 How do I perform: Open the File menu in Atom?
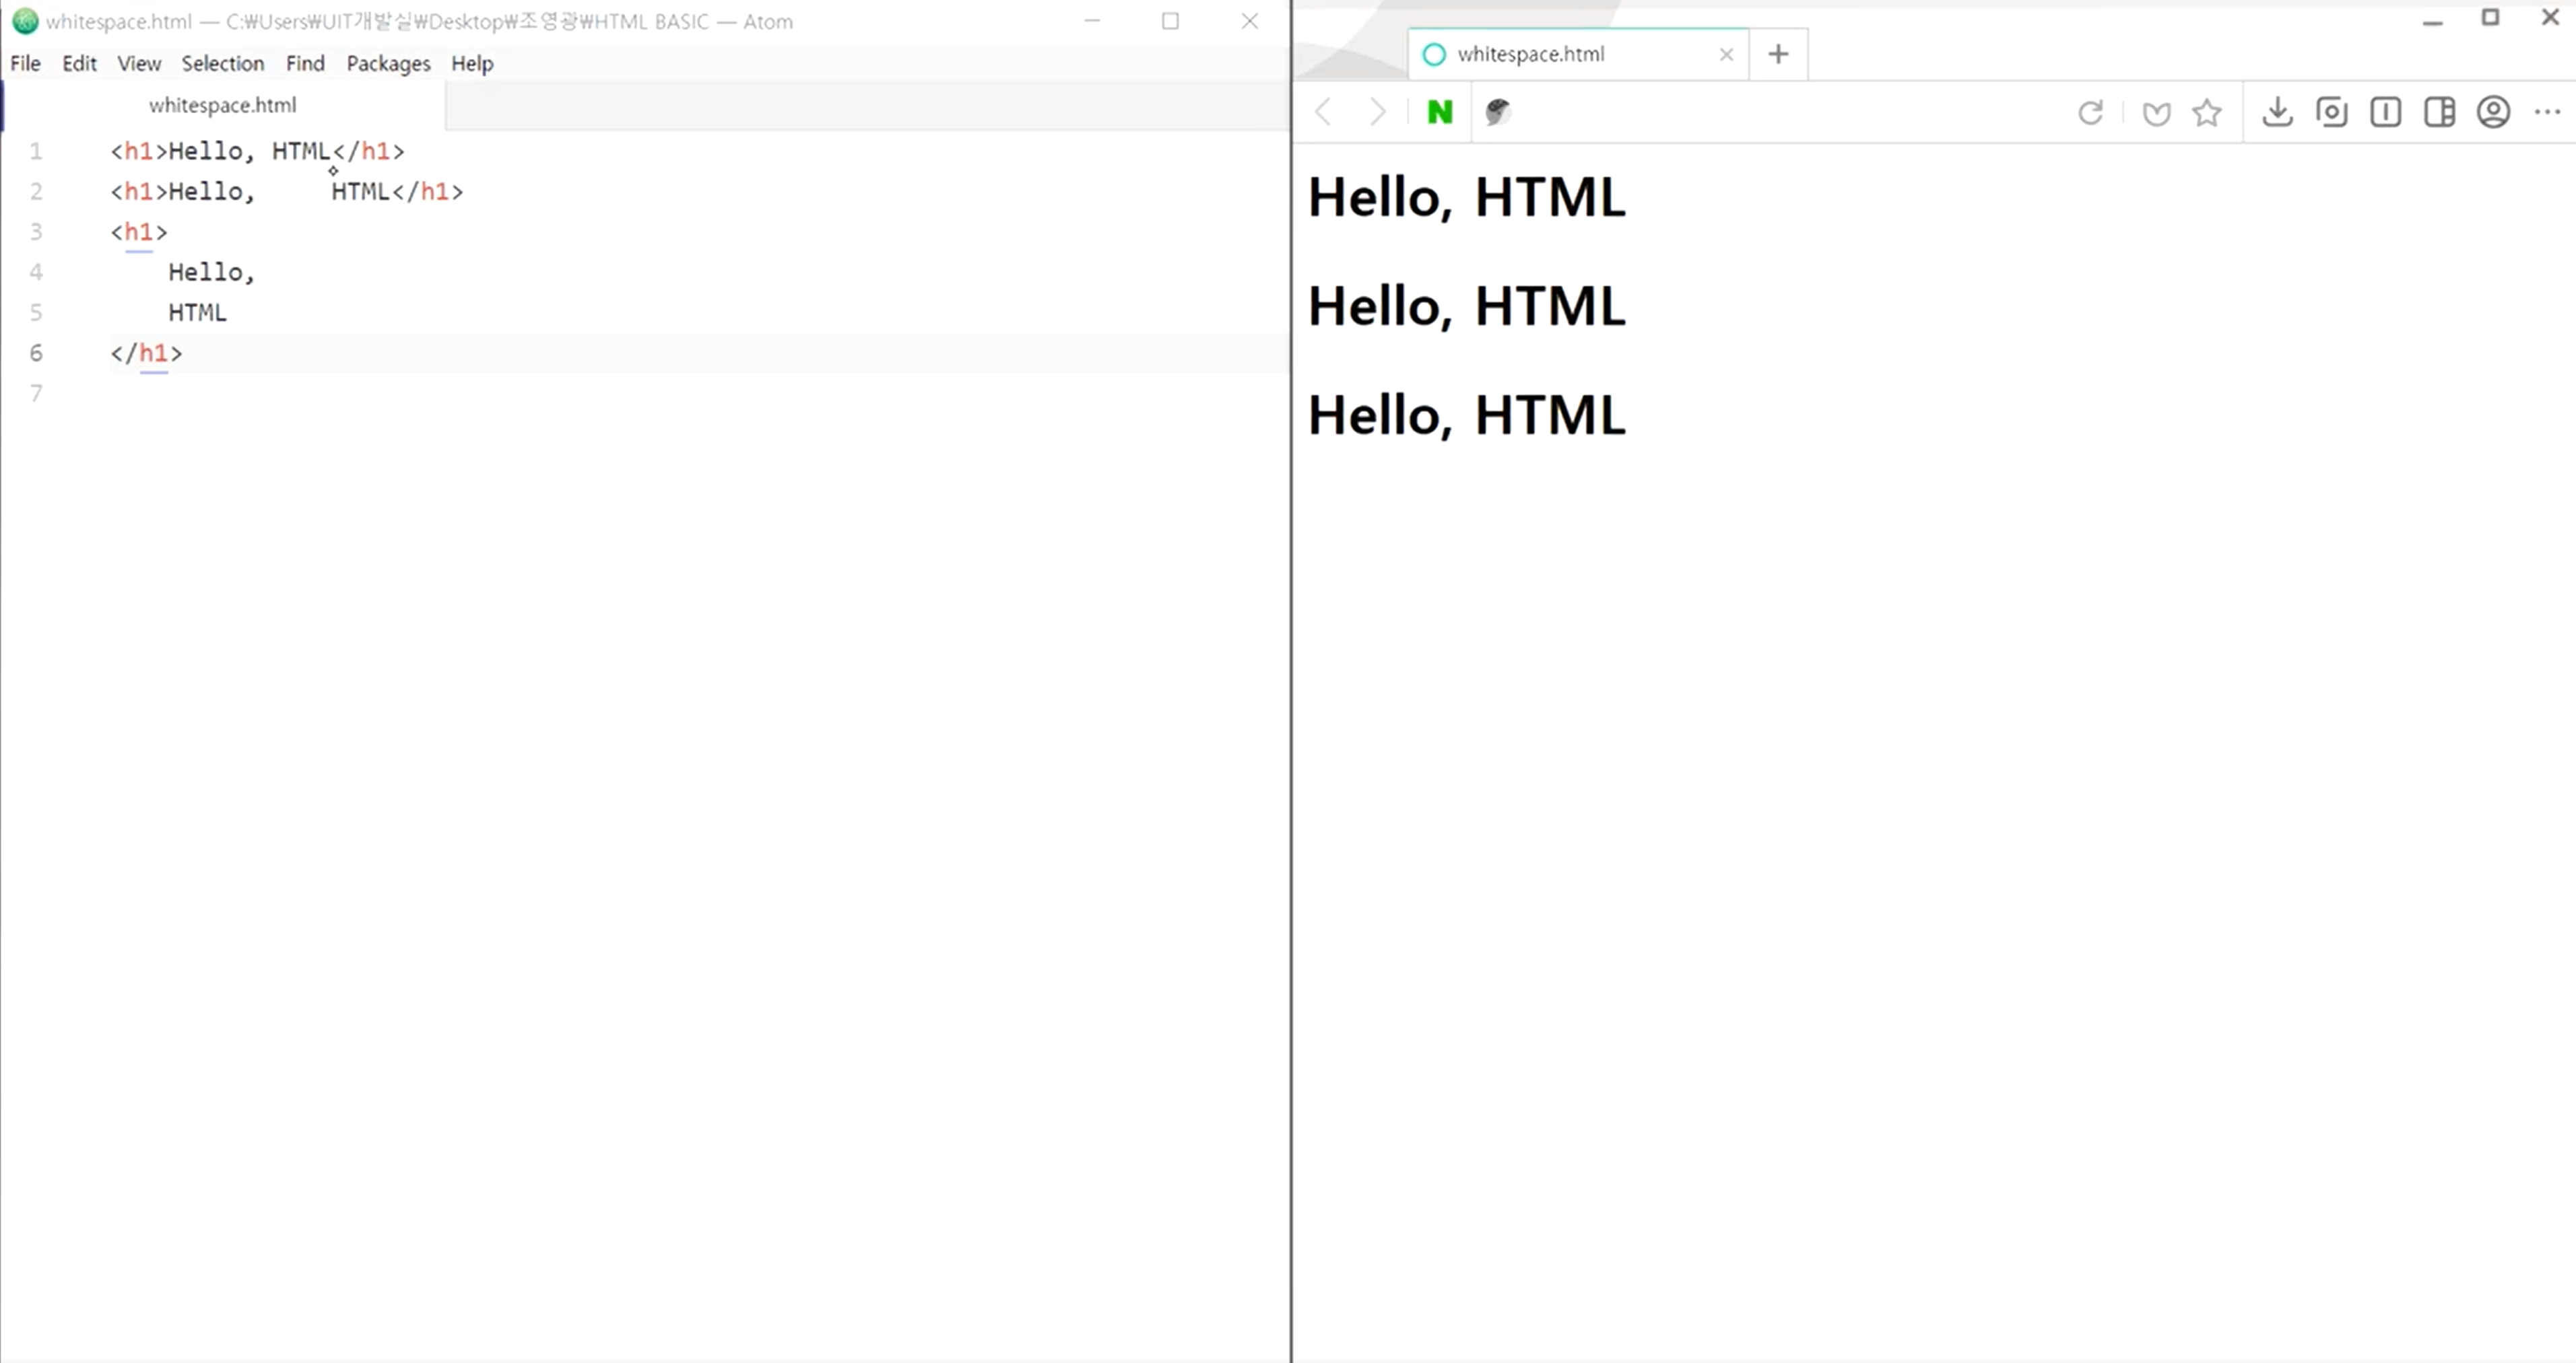coord(25,64)
